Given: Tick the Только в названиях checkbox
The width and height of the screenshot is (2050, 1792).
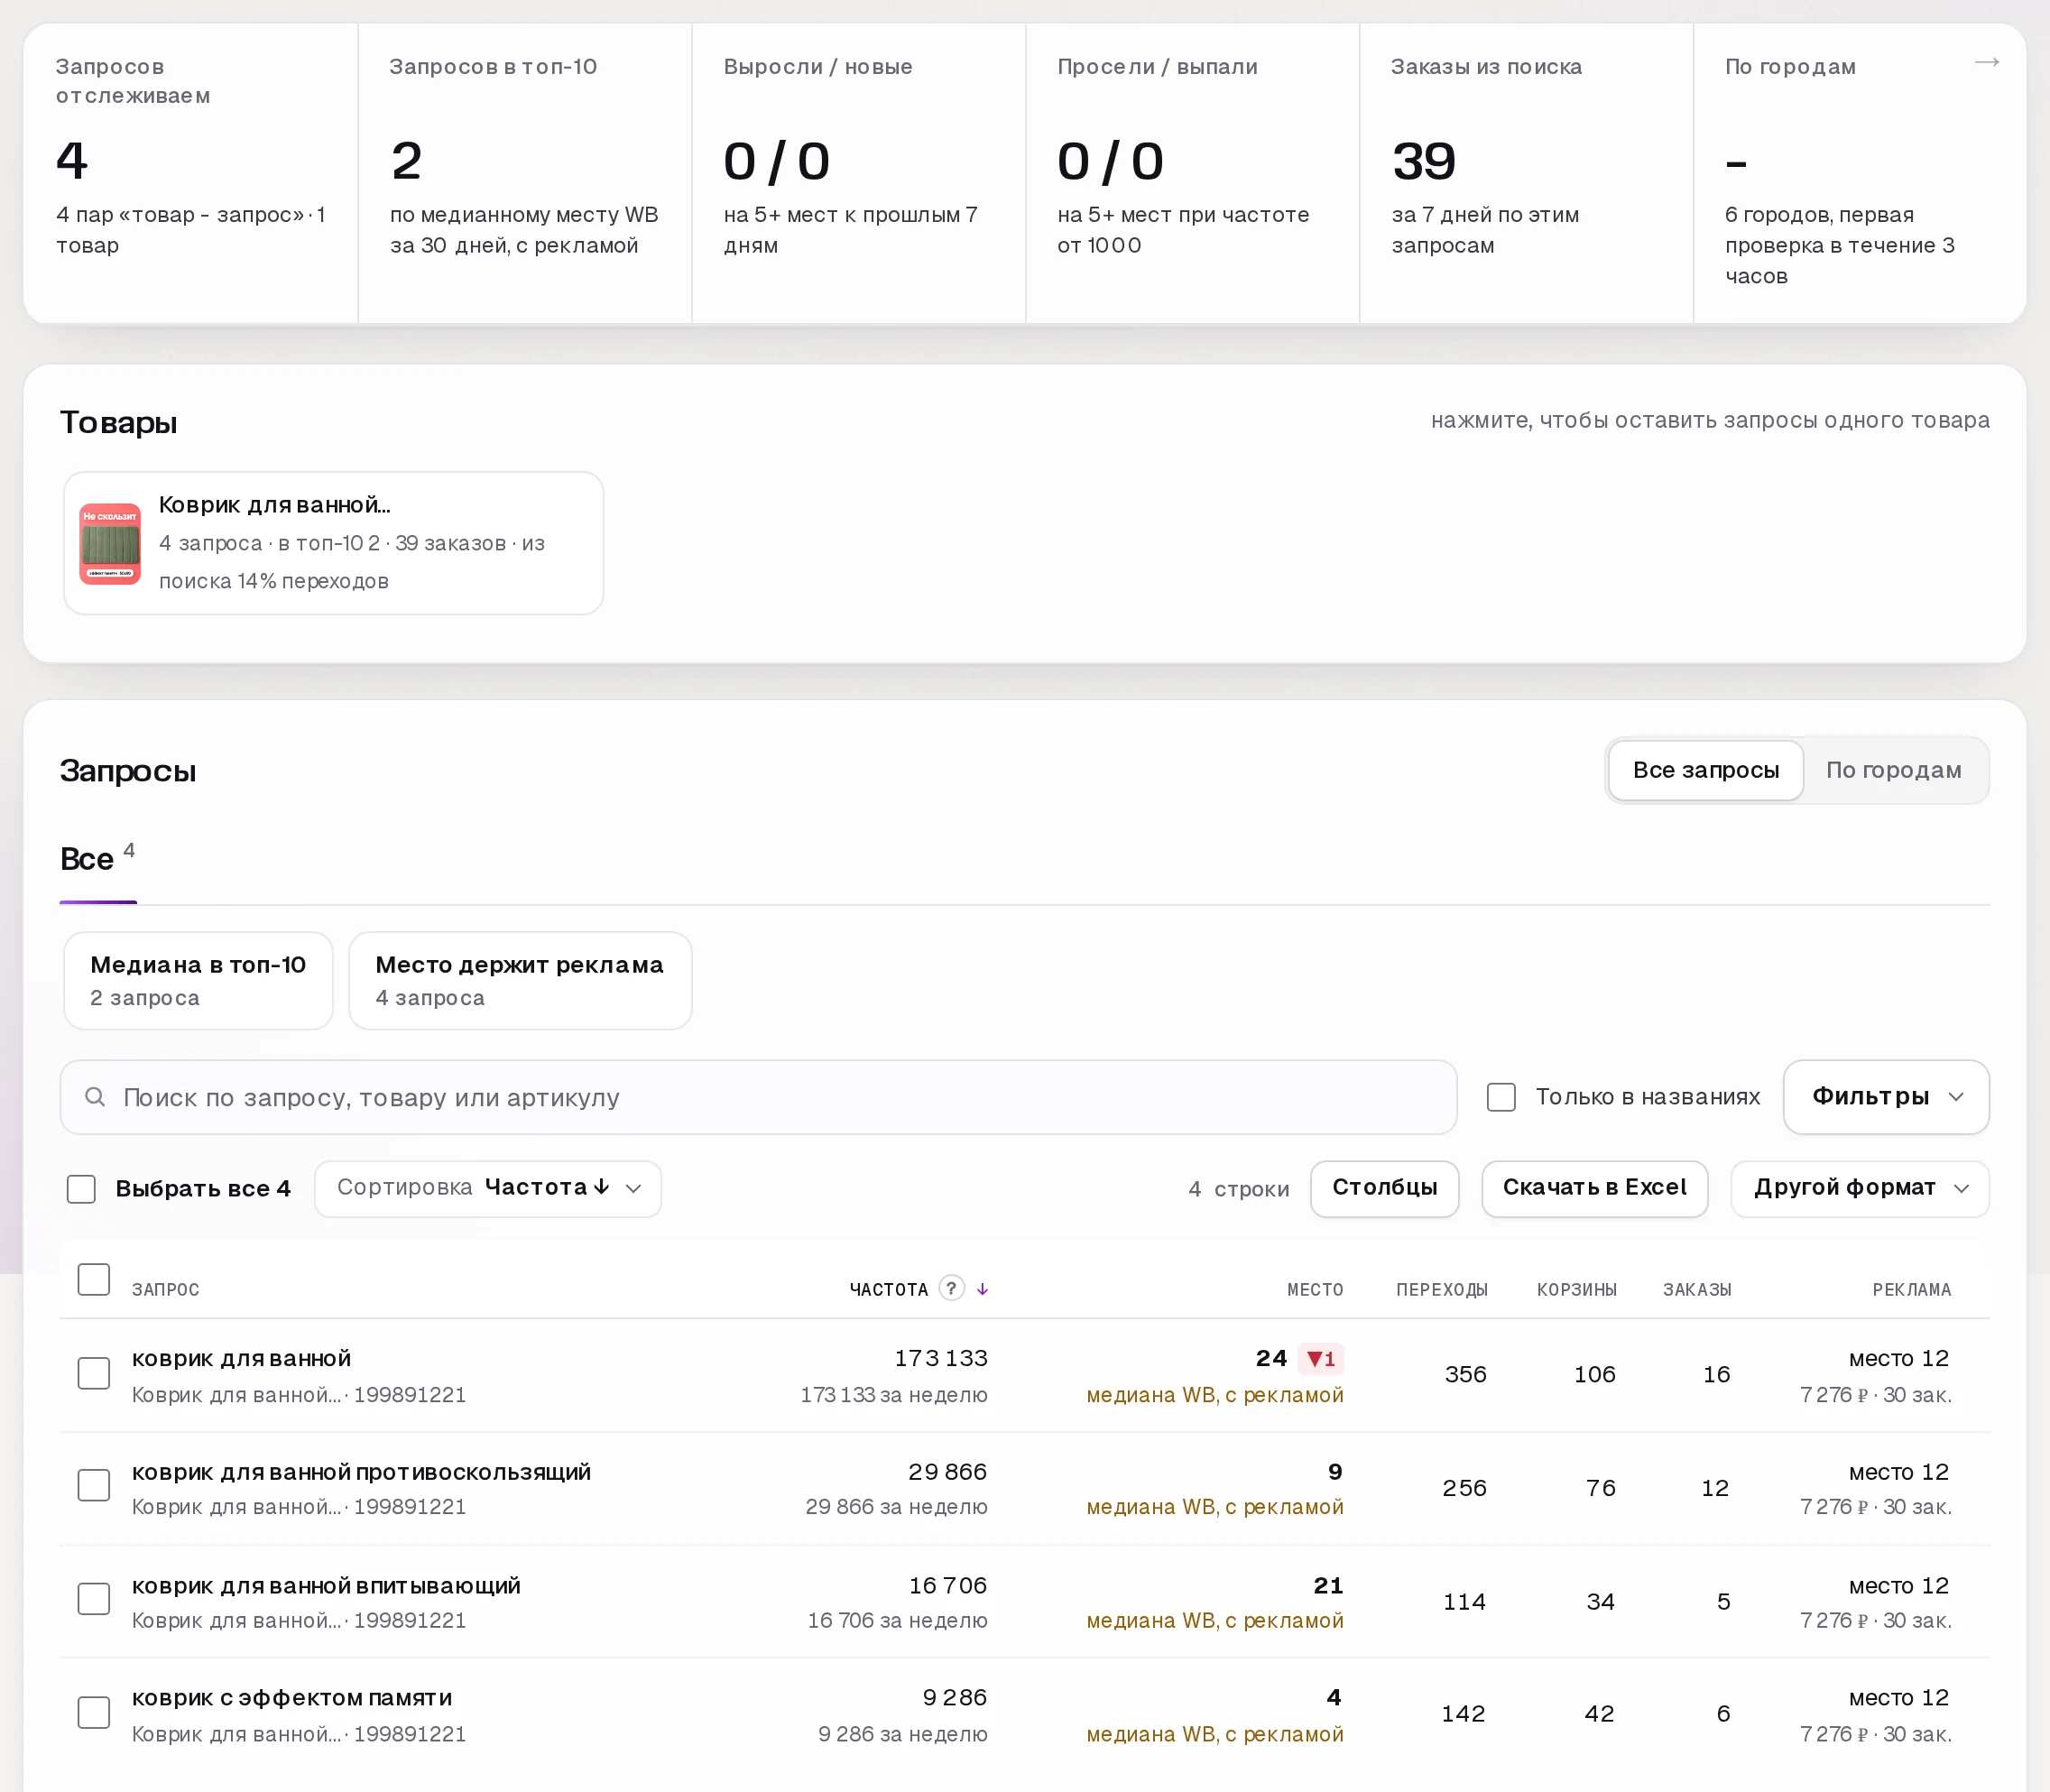Looking at the screenshot, I should point(1501,1097).
